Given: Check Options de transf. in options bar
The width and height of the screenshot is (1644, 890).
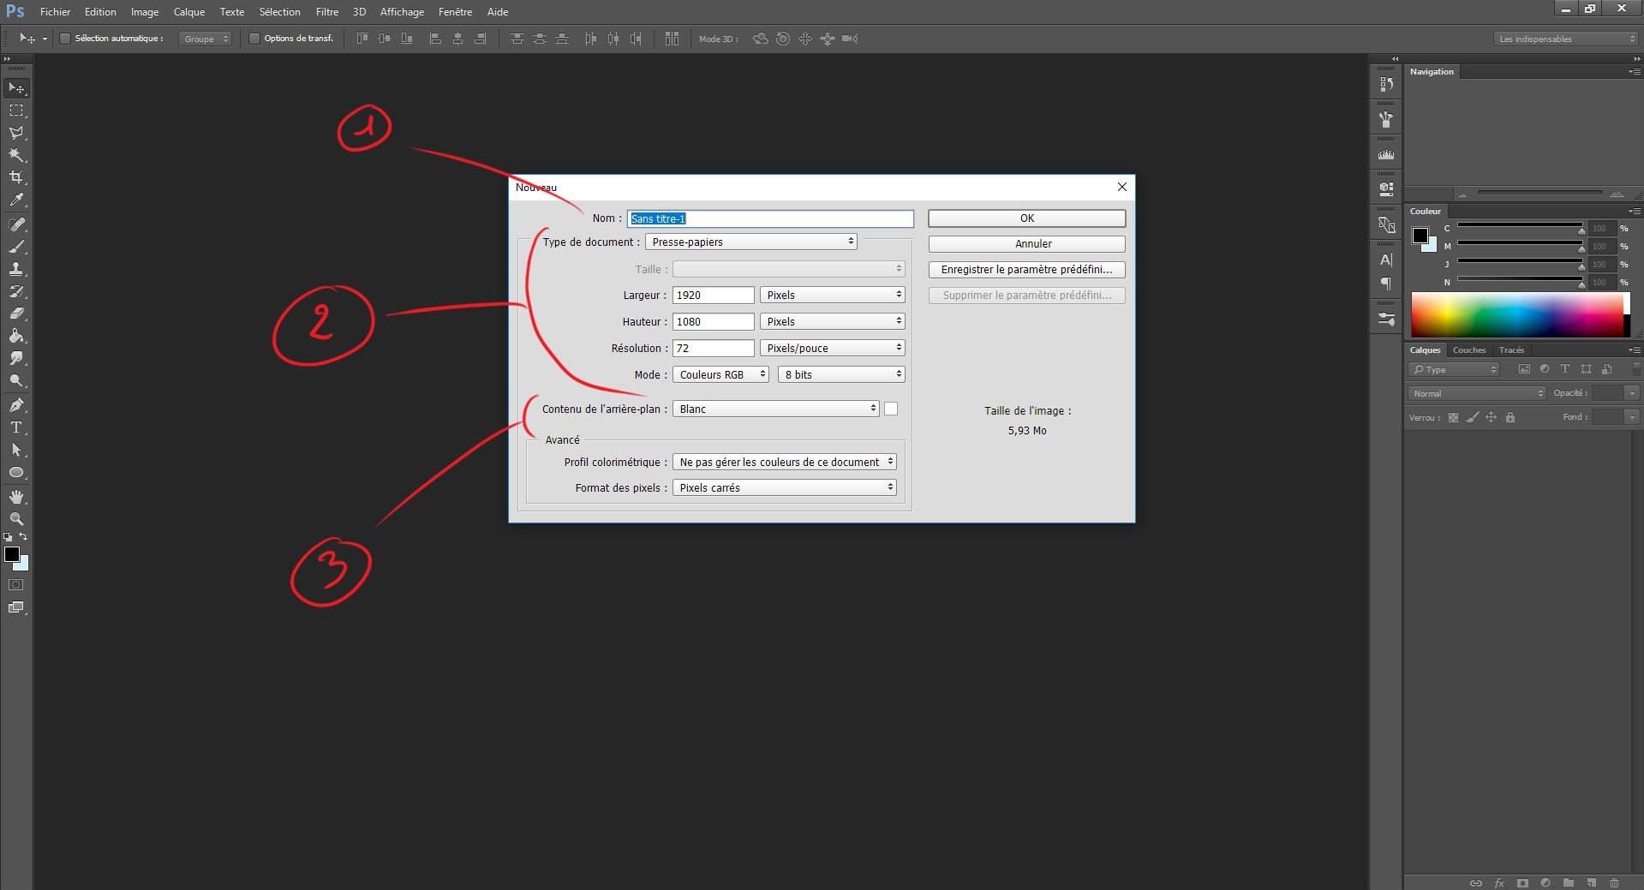Looking at the screenshot, I should [x=254, y=38].
